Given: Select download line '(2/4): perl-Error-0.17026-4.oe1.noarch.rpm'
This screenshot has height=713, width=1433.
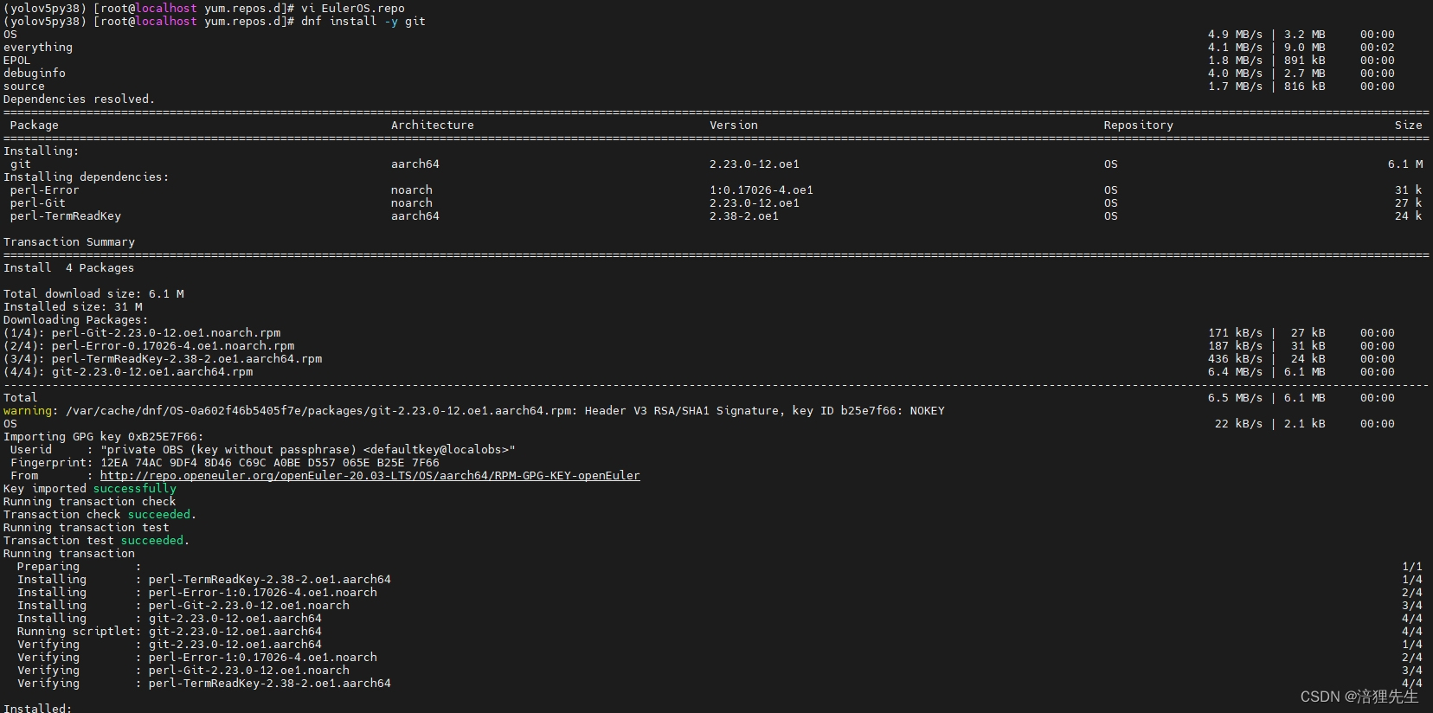Looking at the screenshot, I should pos(149,346).
